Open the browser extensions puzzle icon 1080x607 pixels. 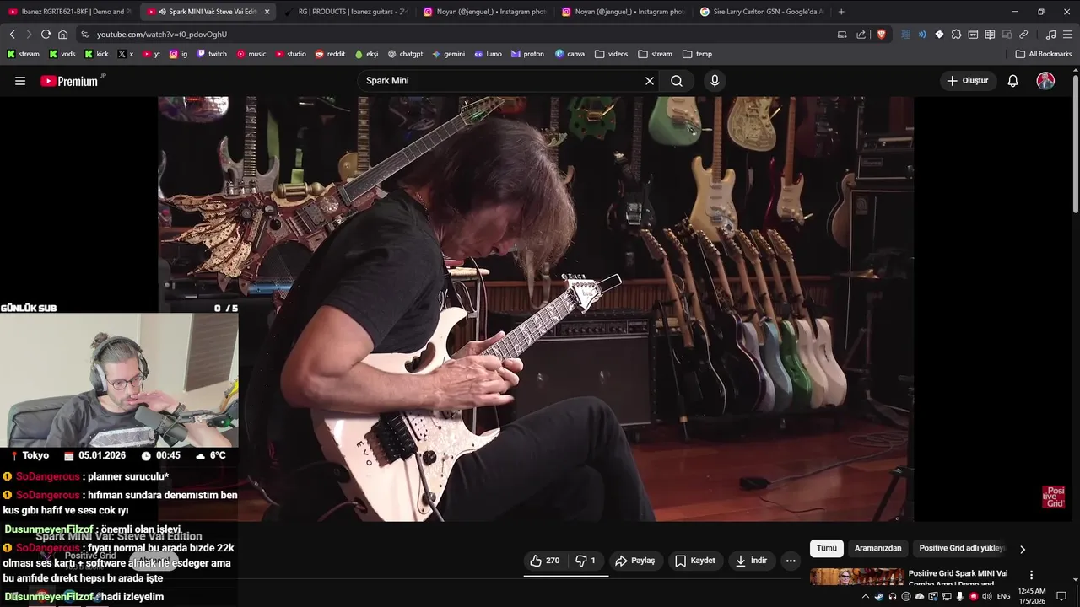[x=956, y=35]
